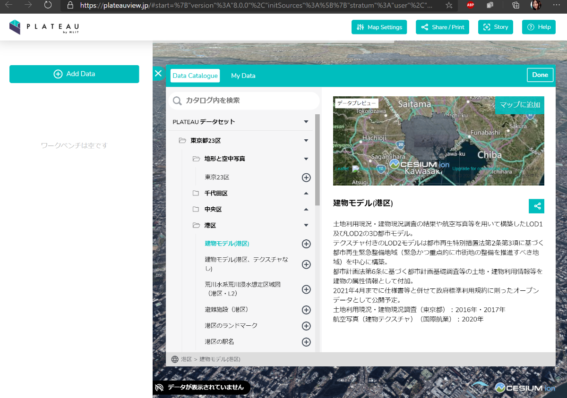Collapse PLATEAU データセット group
The width and height of the screenshot is (567, 398).
306,122
